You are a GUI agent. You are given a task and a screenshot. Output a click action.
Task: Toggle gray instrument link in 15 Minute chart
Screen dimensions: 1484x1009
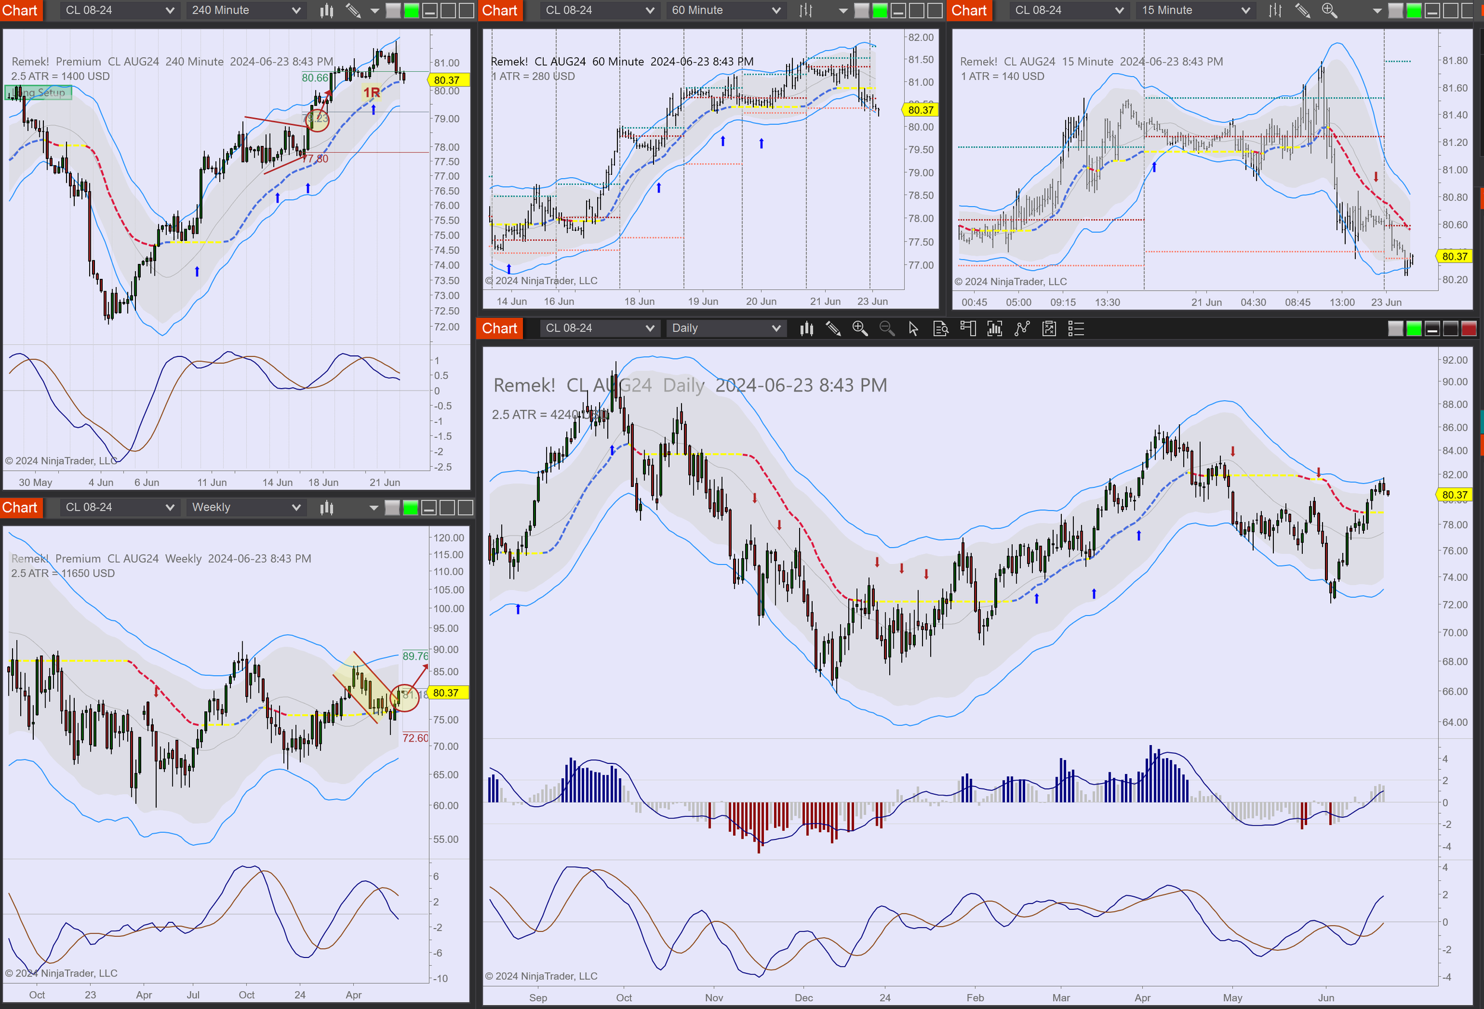[1396, 10]
